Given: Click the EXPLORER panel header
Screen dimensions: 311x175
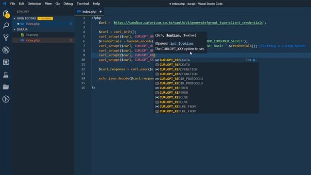Looking at the screenshot, I should [23, 12].
